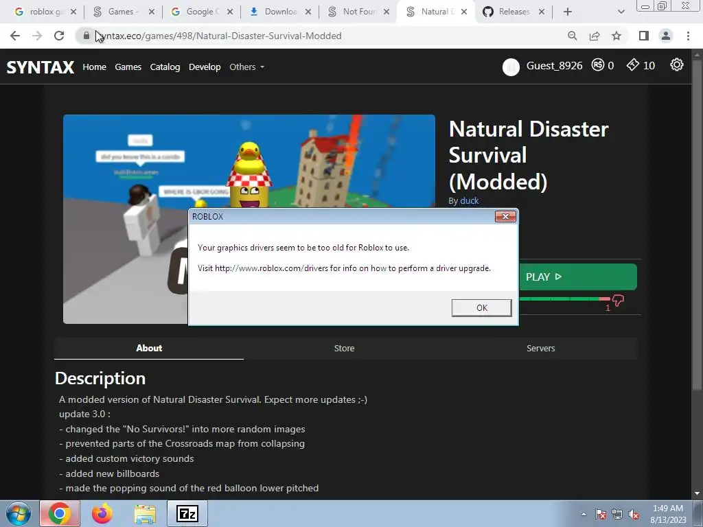The image size is (703, 527).
Task: Expand the Others dropdown menu
Action: pos(246,67)
